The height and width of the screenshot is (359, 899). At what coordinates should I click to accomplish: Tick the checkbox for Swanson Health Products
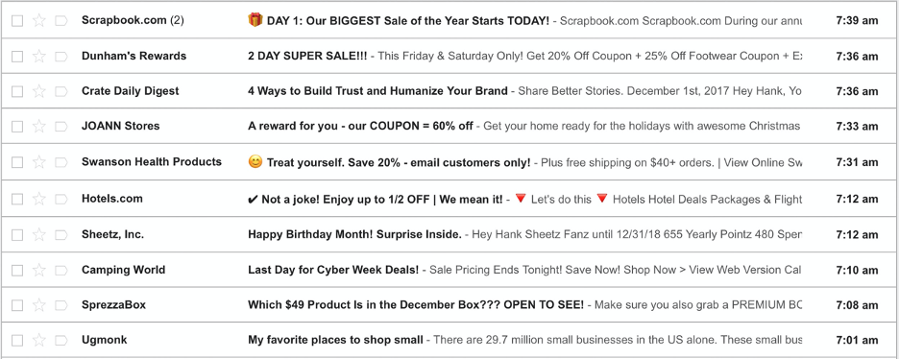(18, 162)
